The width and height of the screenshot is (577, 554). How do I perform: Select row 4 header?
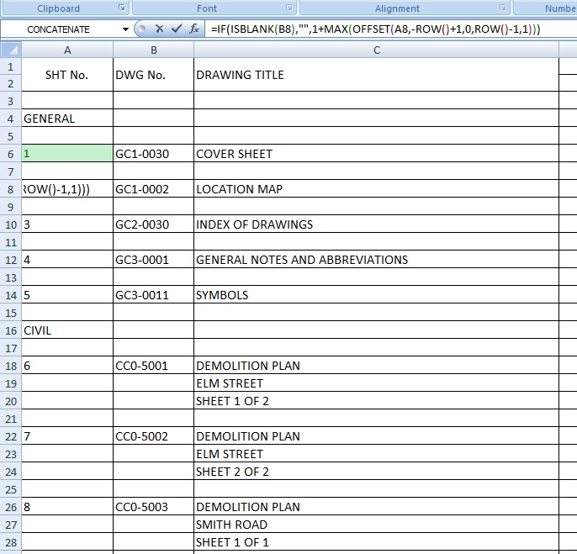point(11,119)
